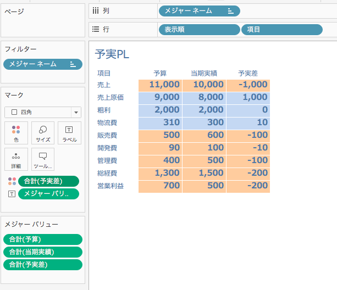Click the orange 売上 予算 cell 11,000
Image resolution: width=337 pixels, height=290 pixels.
tap(161, 86)
